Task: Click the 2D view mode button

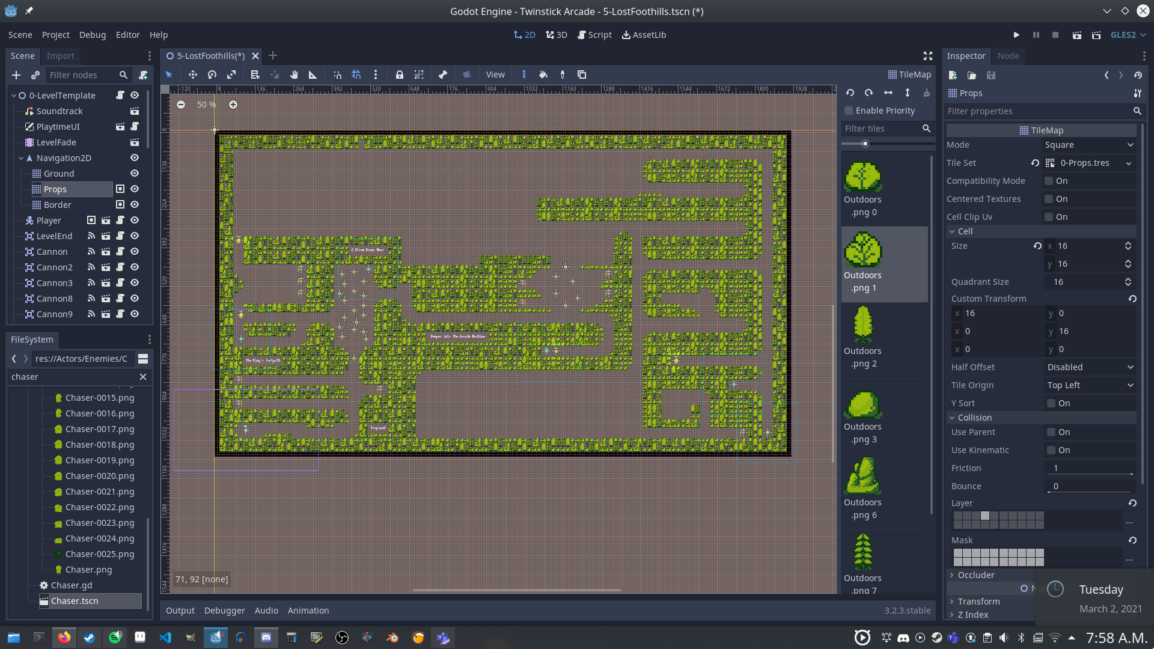Action: point(524,35)
